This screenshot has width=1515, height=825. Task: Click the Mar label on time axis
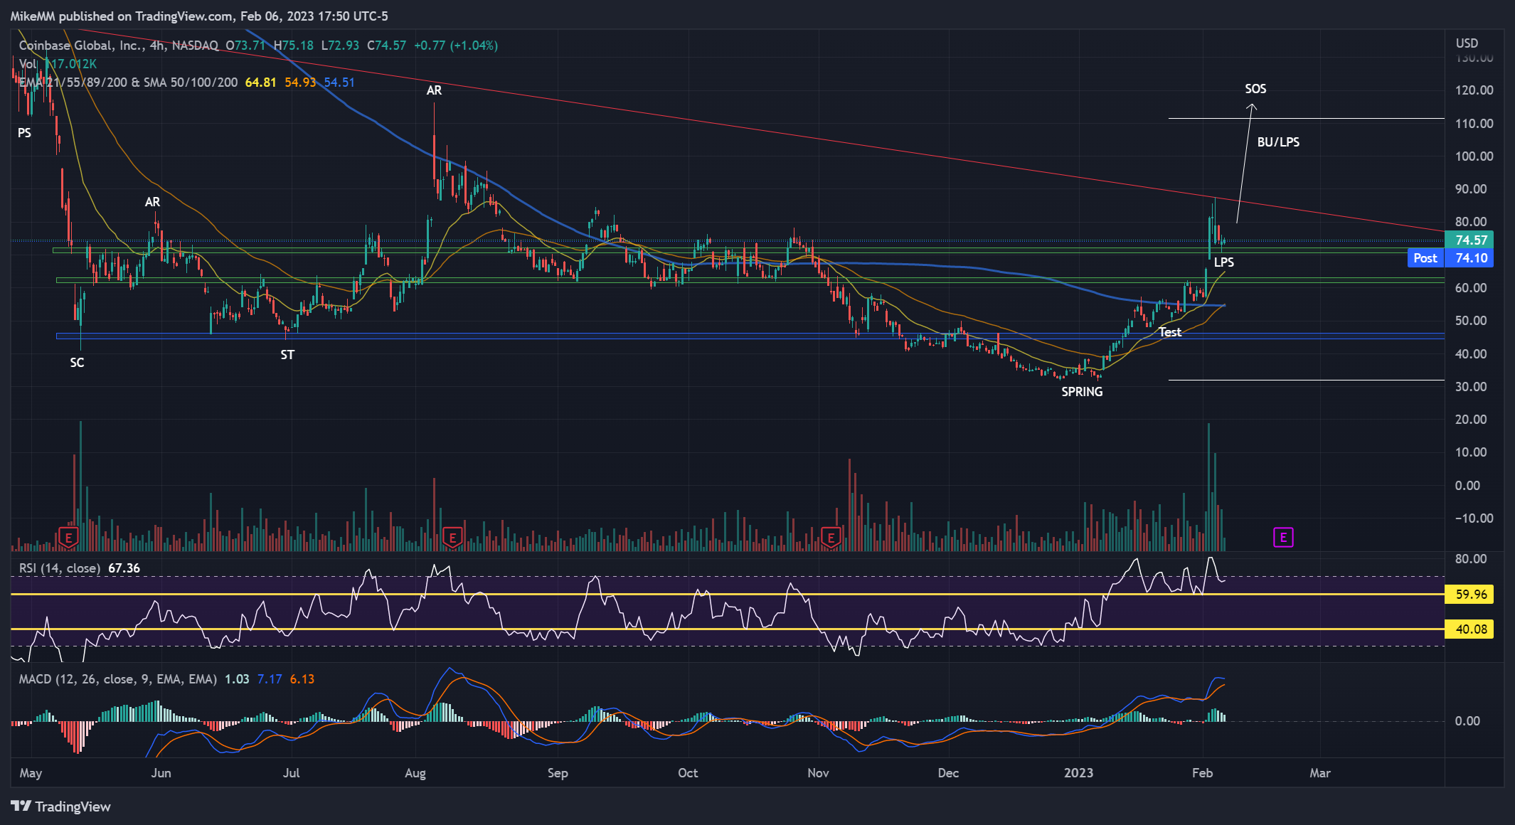coord(1320,773)
